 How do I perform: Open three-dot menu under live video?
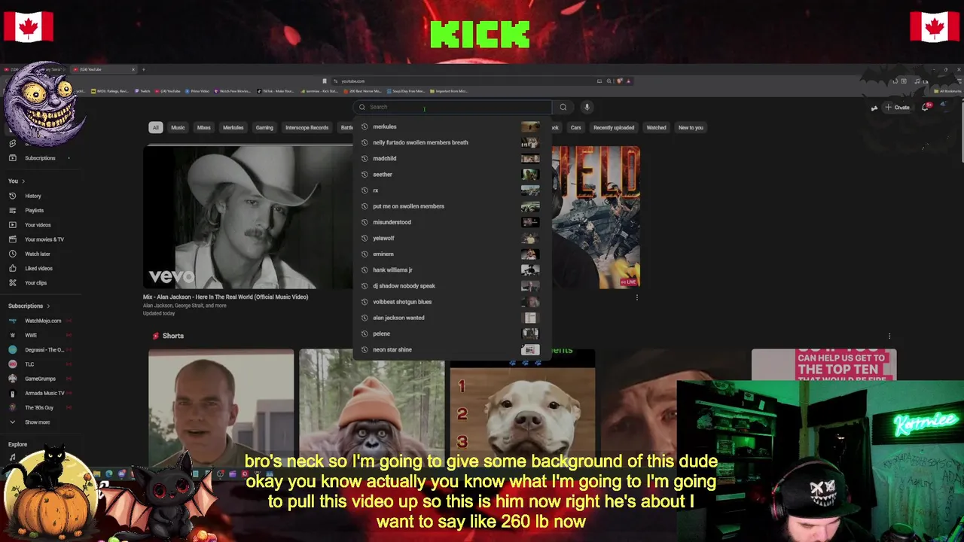637,297
